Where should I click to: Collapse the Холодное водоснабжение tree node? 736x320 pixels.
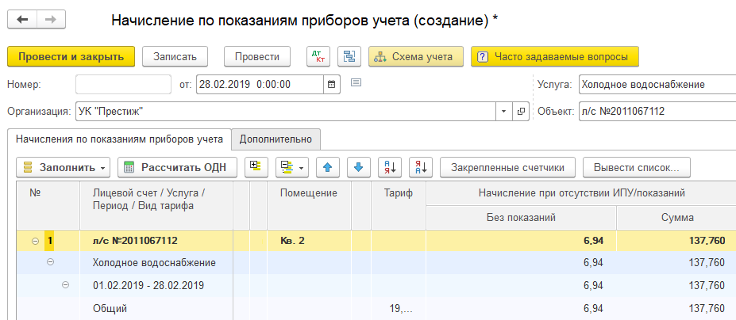(x=50, y=262)
